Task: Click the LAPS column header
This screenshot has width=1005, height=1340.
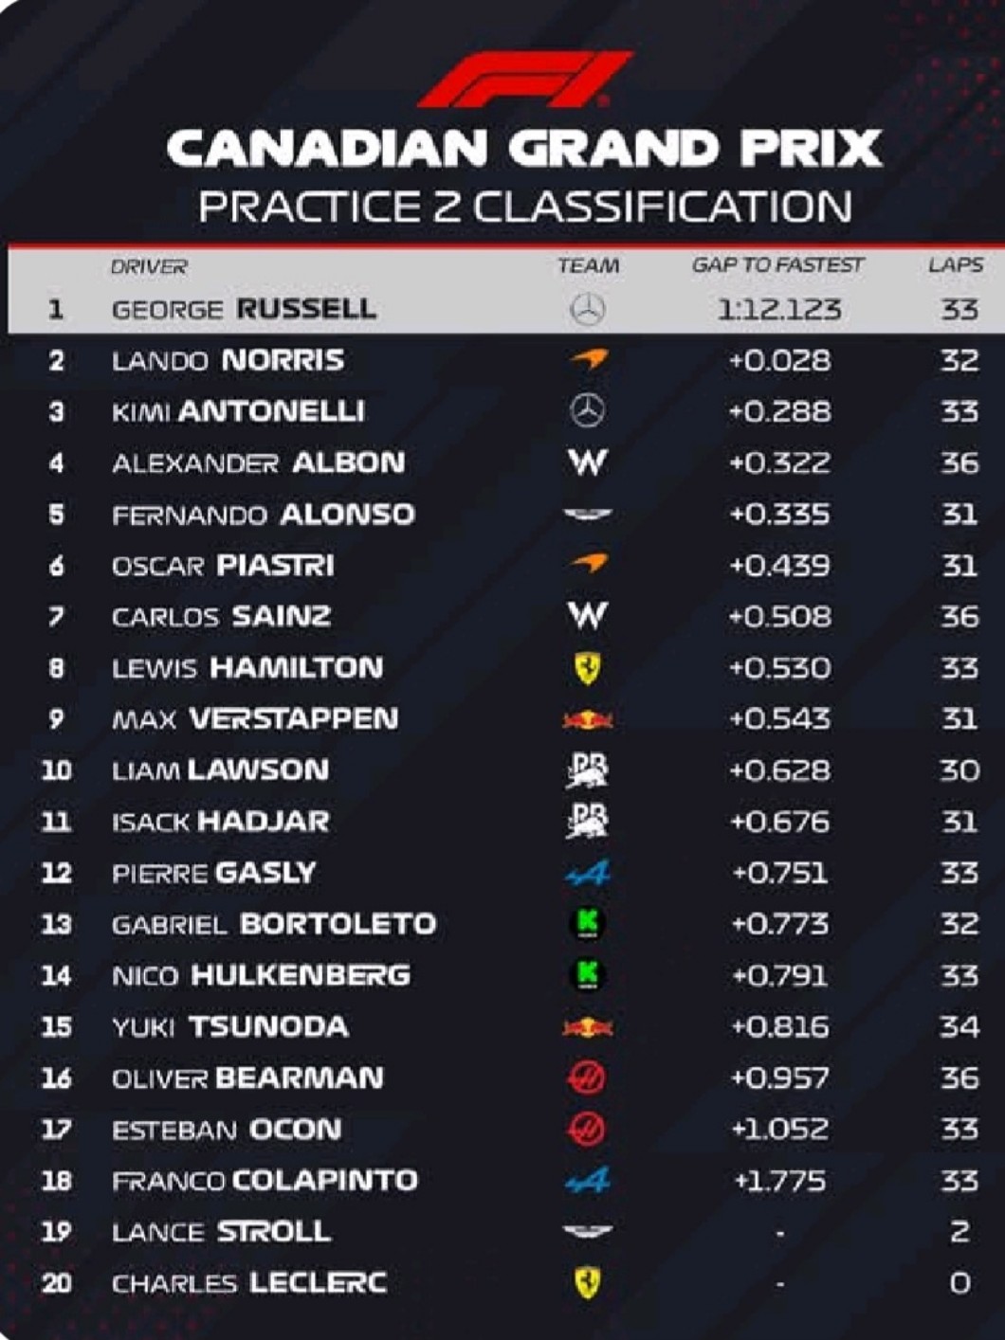Action: (955, 265)
